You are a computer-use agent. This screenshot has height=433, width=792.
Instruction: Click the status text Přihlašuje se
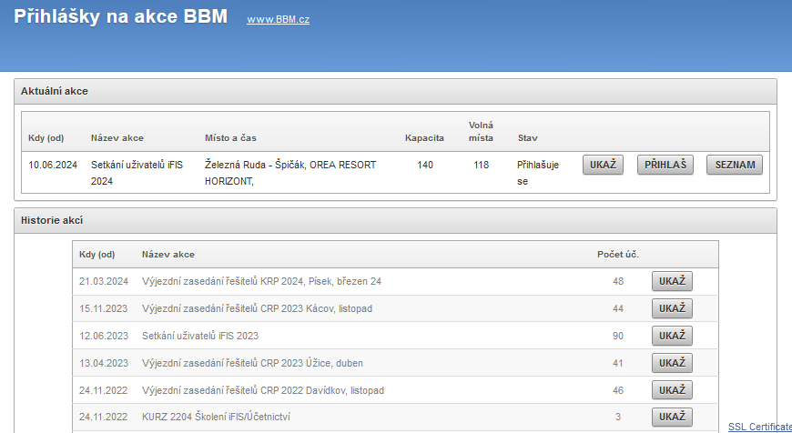[537, 173]
